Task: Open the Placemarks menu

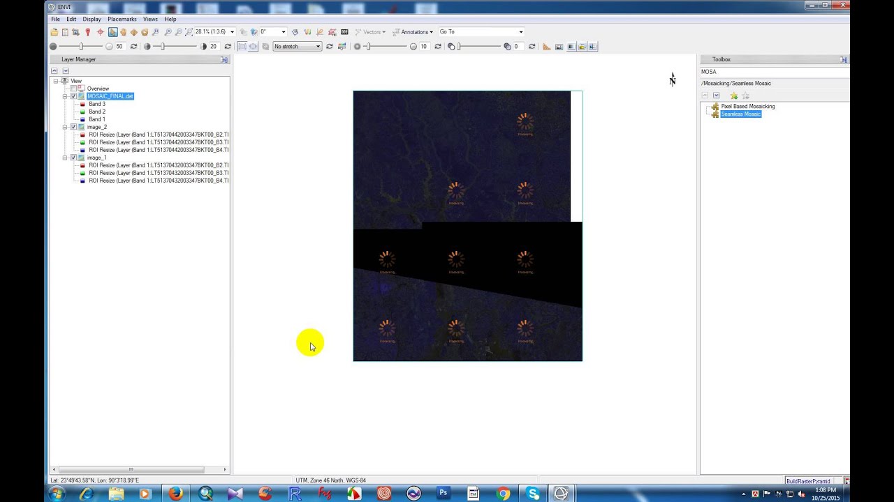Action: [x=122, y=19]
